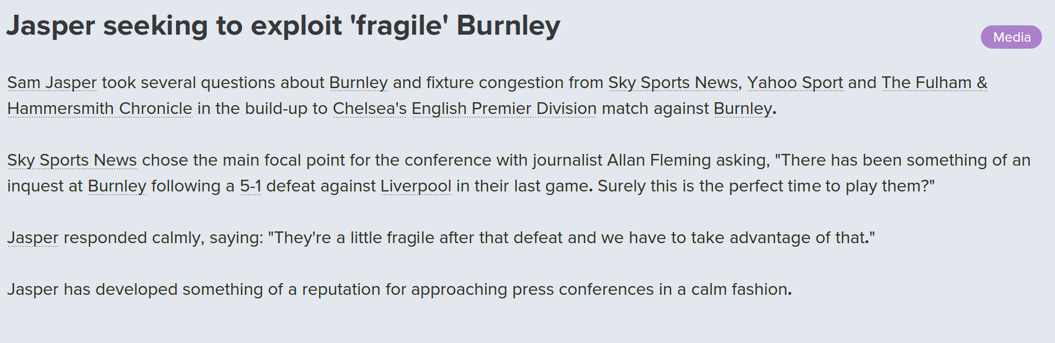Click the Liverpool club link
The image size is (1055, 343).
pyautogui.click(x=416, y=186)
